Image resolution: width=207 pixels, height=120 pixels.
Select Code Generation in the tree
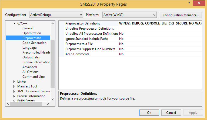coord(34,43)
